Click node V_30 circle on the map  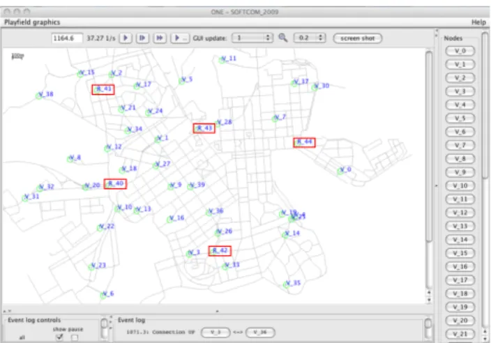coord(315,87)
